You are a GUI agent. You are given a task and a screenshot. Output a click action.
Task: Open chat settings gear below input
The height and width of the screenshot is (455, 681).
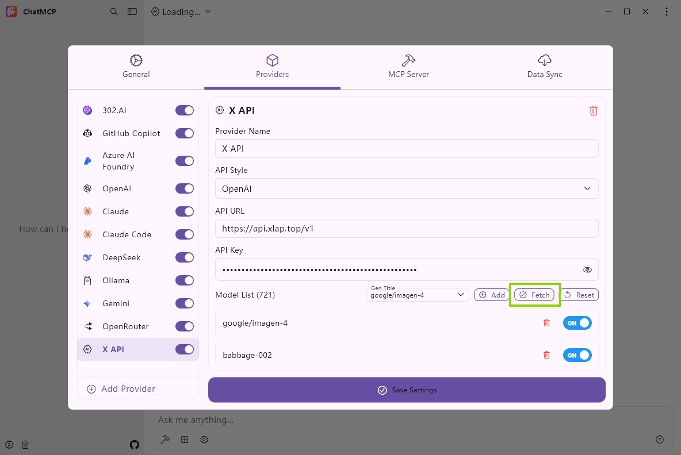coord(204,439)
